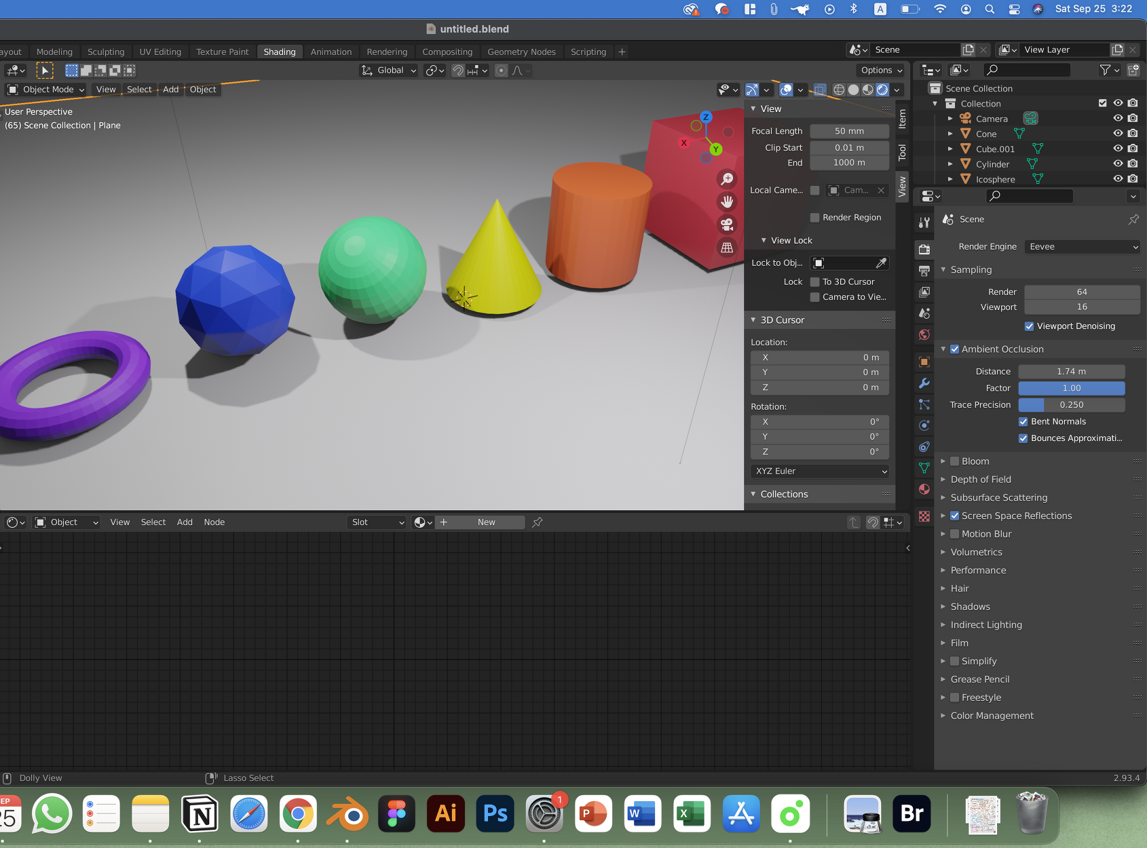
Task: Switch to the UV Editing workspace tab
Action: 160,52
